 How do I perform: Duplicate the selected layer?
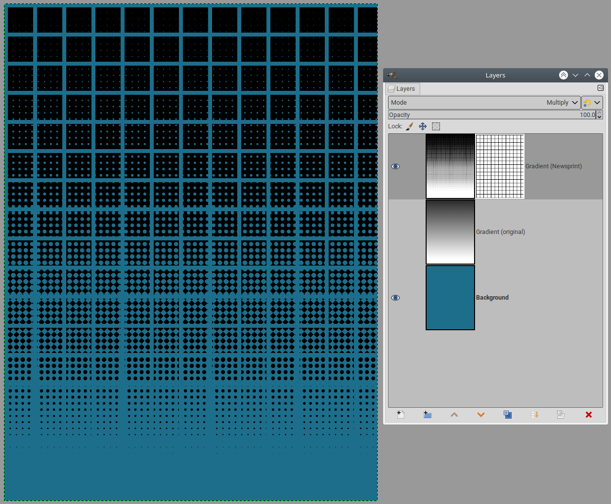pos(508,415)
